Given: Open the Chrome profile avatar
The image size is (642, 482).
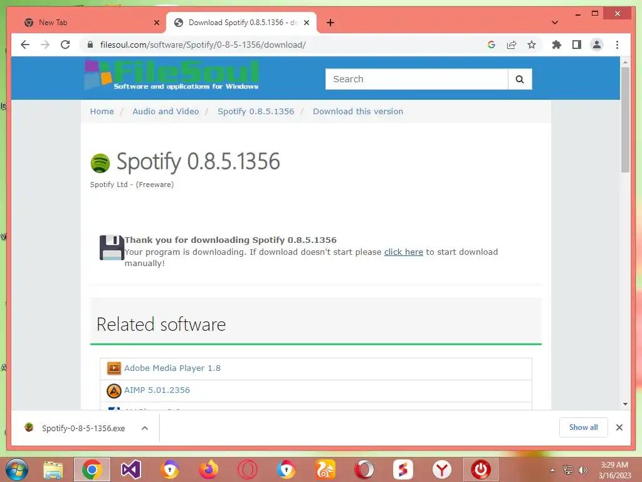Looking at the screenshot, I should coord(597,45).
